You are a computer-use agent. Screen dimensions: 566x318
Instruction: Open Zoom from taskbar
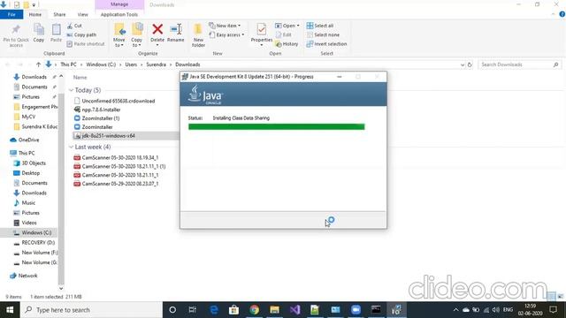coord(356,310)
